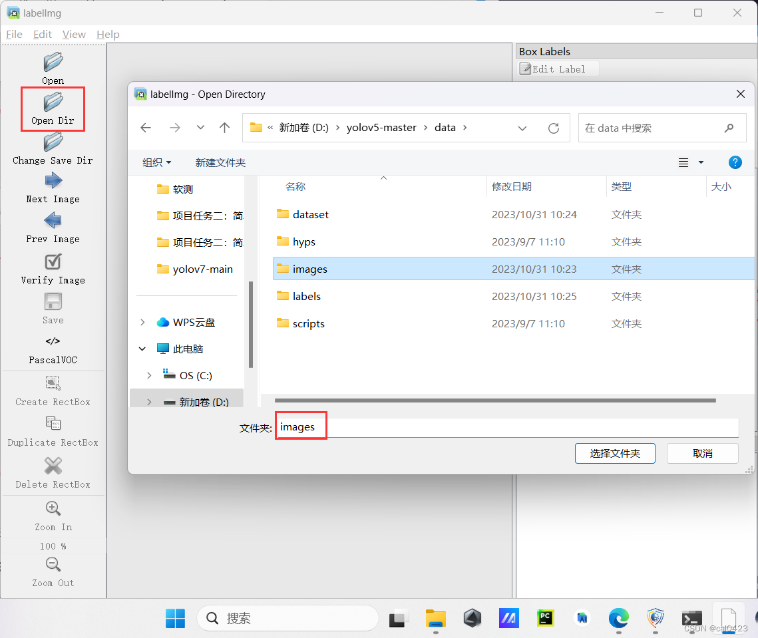Open the File menu
The image size is (758, 638).
tap(14, 35)
